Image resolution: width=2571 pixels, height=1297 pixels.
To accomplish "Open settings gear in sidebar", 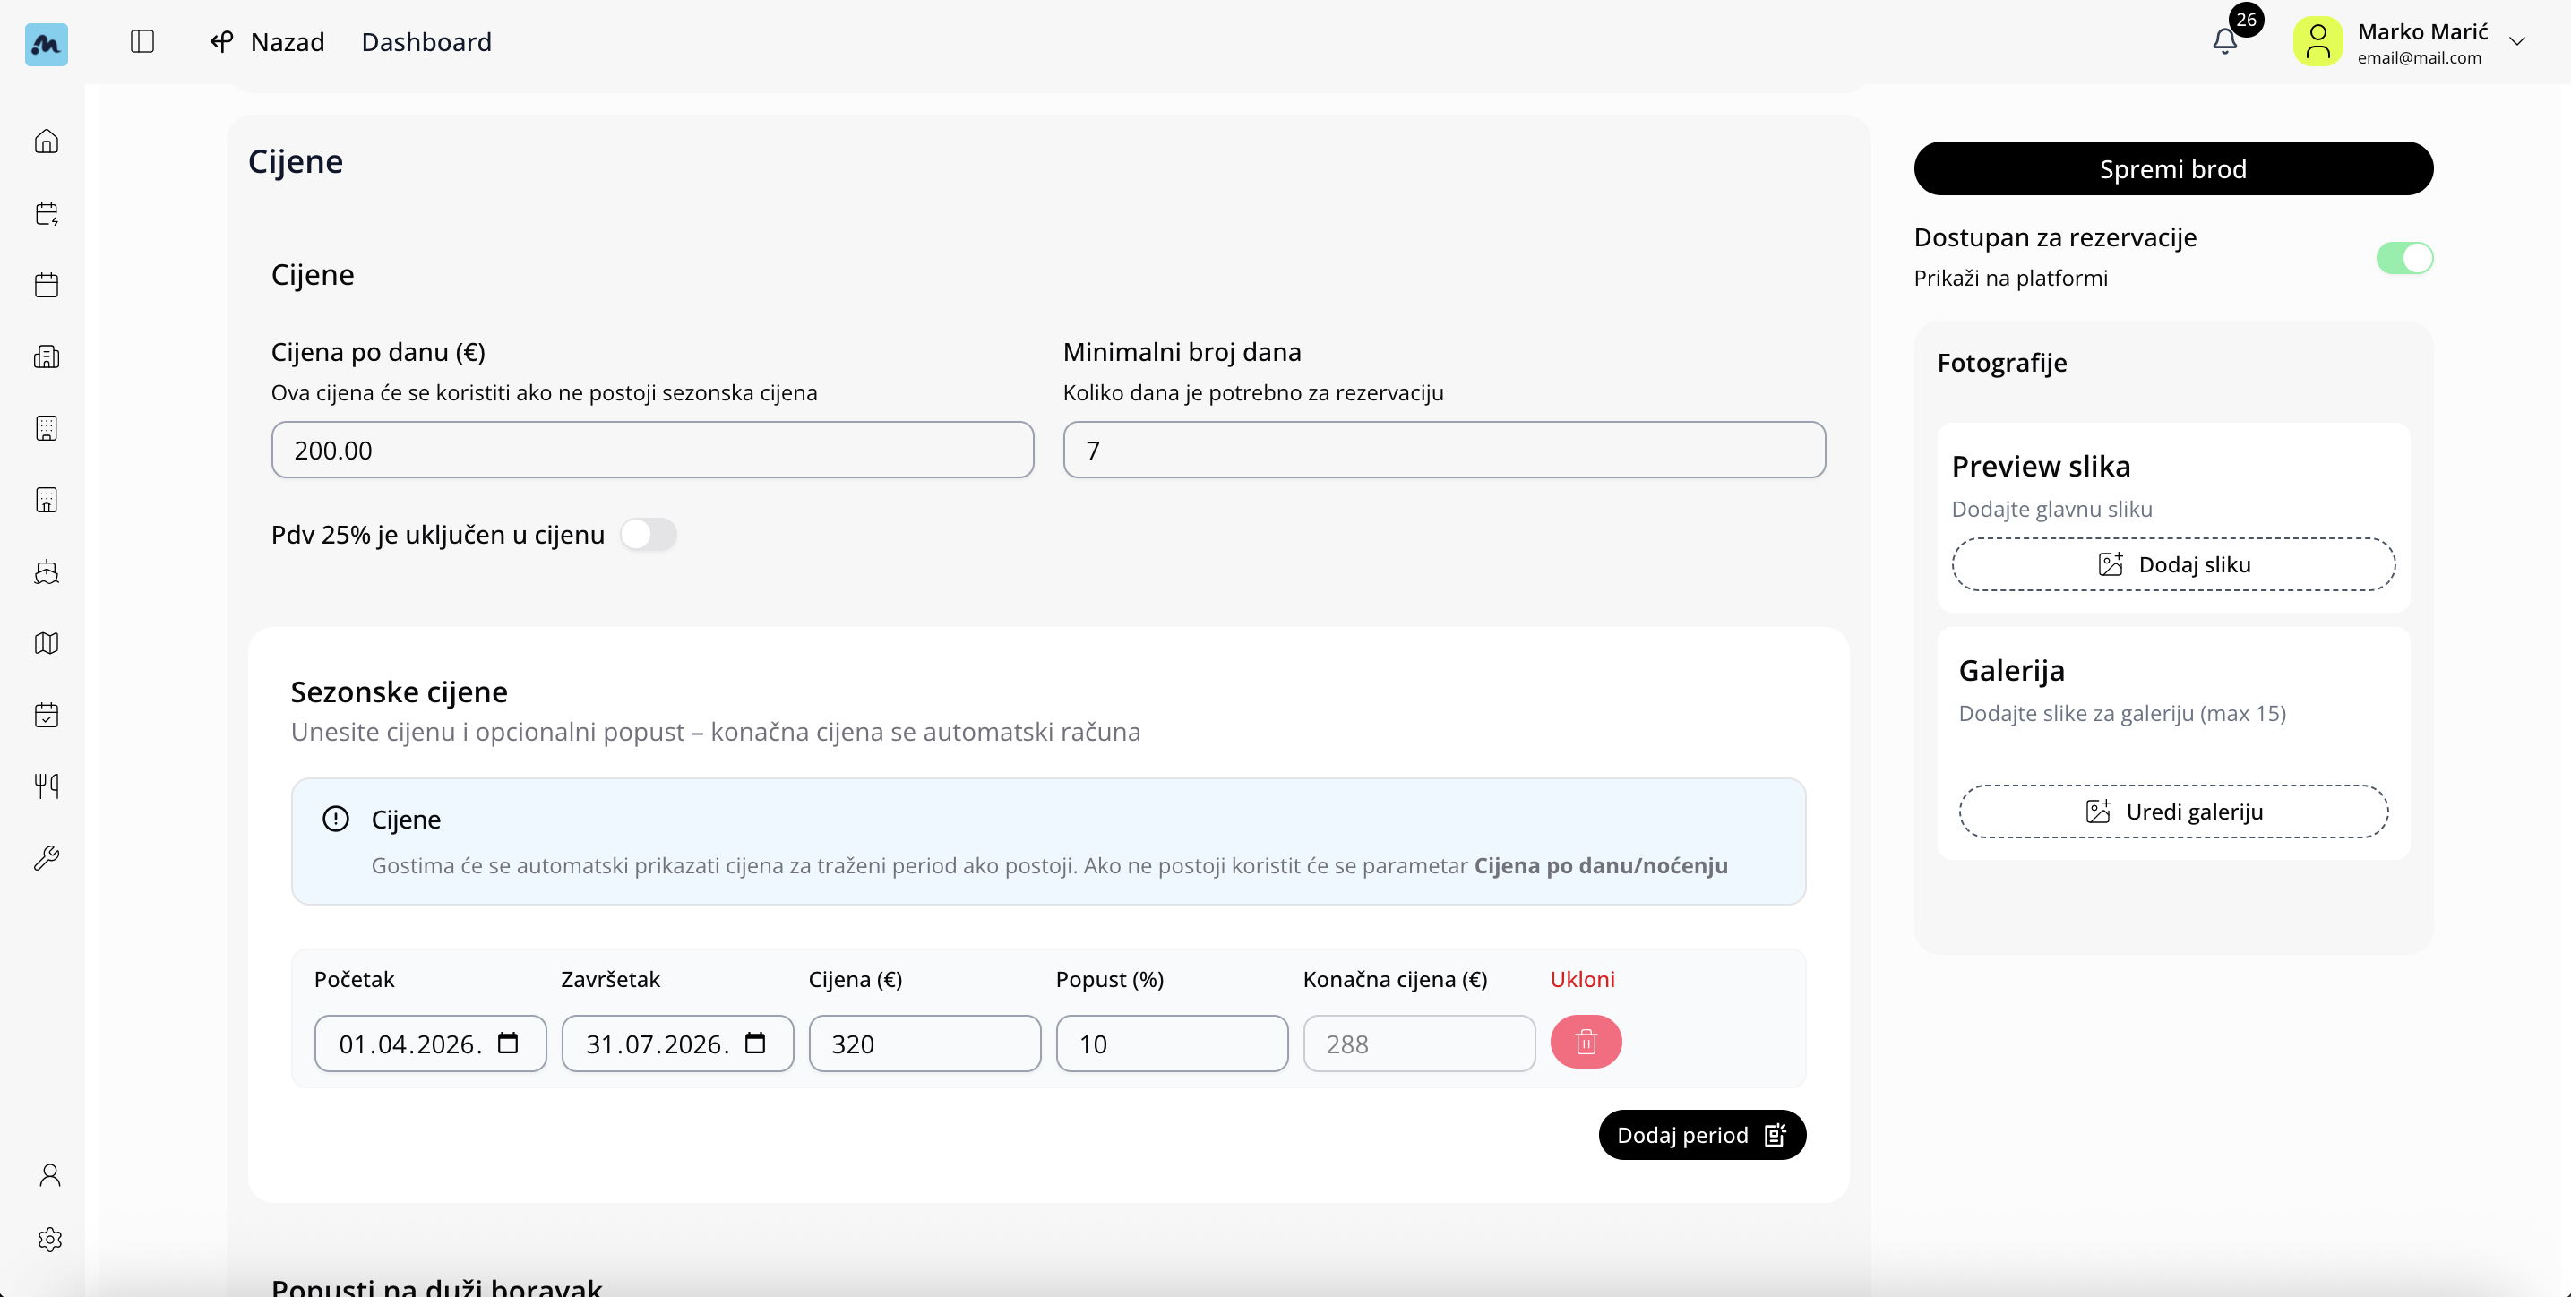I will 50,1239.
